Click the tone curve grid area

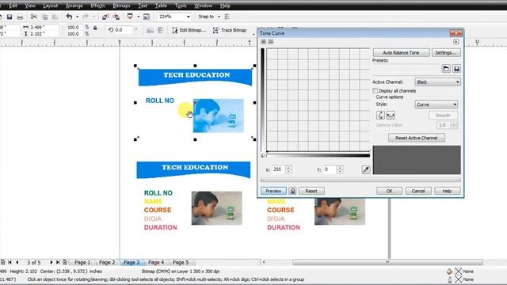point(318,100)
